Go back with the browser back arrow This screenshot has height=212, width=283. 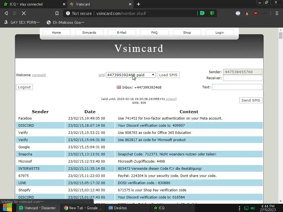click(x=6, y=13)
